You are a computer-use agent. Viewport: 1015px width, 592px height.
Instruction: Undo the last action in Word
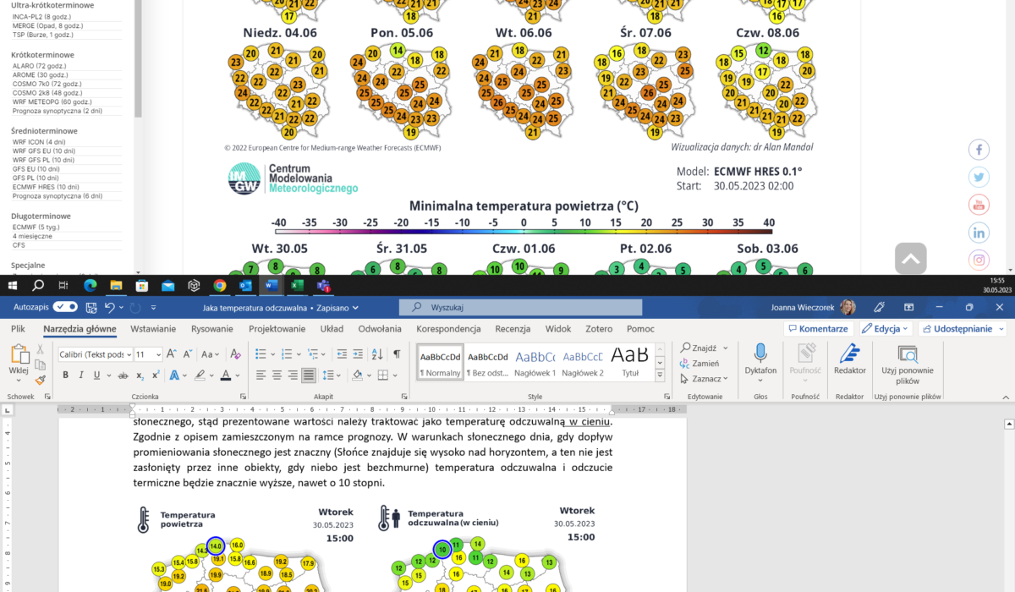(111, 307)
